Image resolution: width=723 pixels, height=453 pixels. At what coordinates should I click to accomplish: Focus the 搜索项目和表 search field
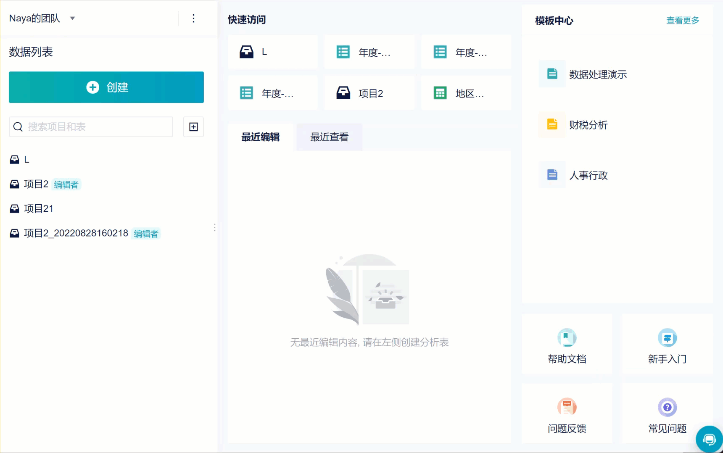pyautogui.click(x=91, y=127)
